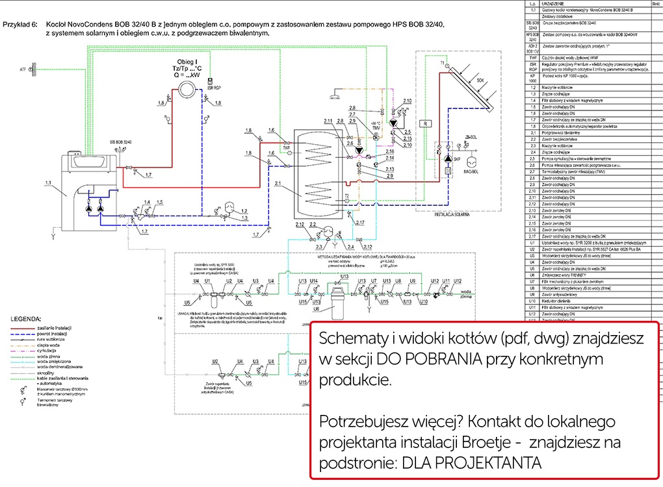663x487 pixels.
Task: Select the TMV thermostatic mixing valve symbol
Action: [x=376, y=136]
